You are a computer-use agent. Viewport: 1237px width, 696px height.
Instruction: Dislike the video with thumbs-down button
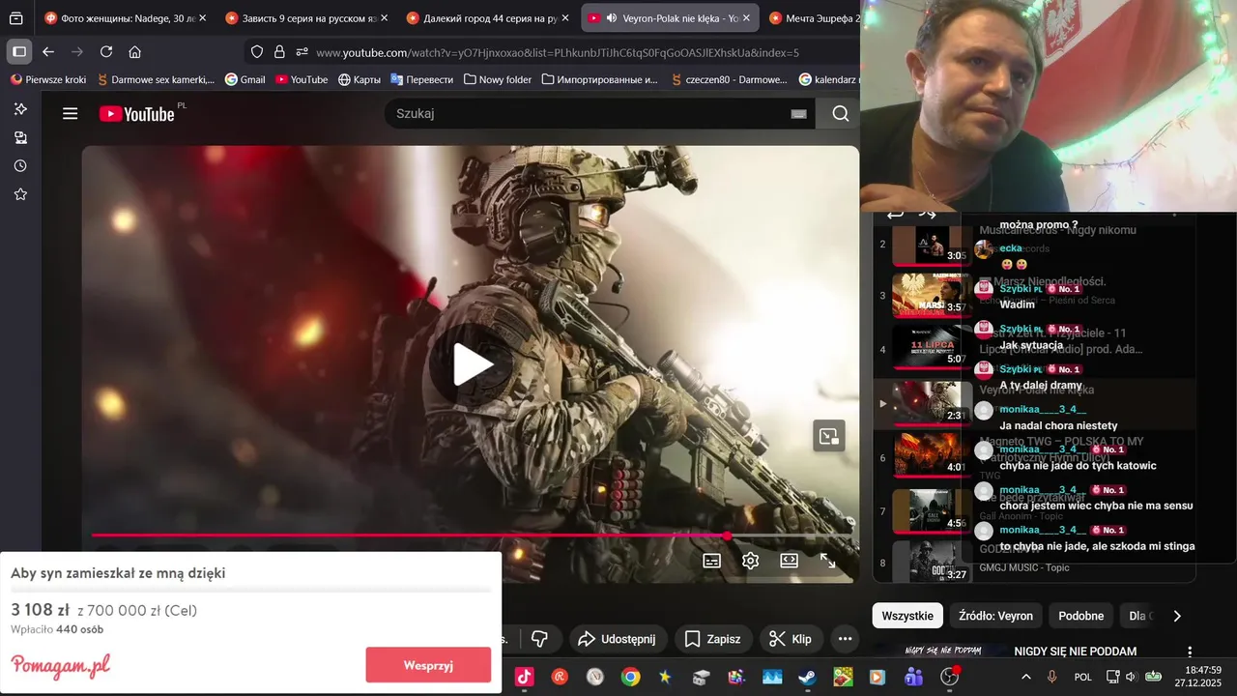click(x=540, y=639)
